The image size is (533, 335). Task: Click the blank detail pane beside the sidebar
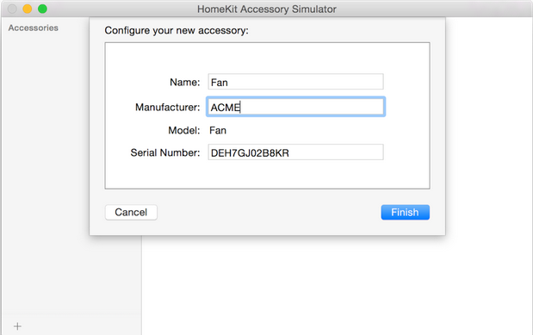point(337,286)
